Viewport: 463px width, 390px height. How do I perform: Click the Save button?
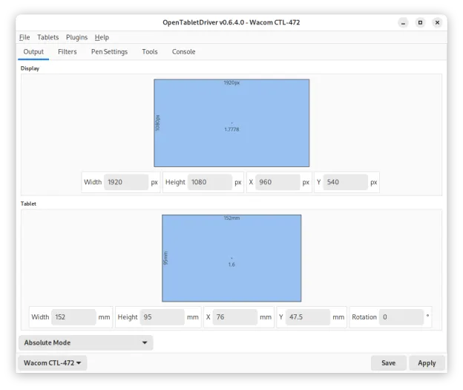click(x=388, y=363)
